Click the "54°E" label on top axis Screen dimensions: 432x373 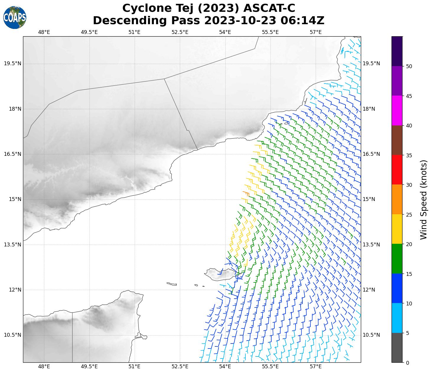click(x=225, y=32)
